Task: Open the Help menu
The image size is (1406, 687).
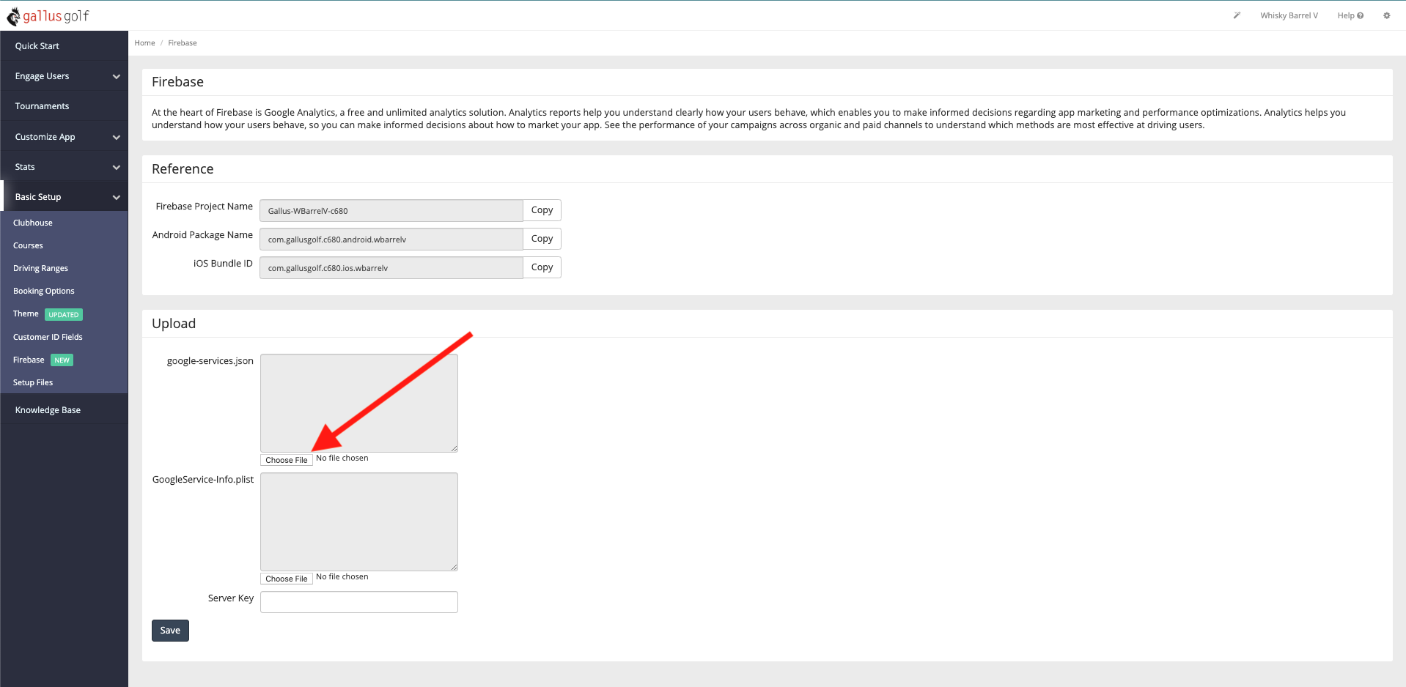Action: [x=1350, y=15]
